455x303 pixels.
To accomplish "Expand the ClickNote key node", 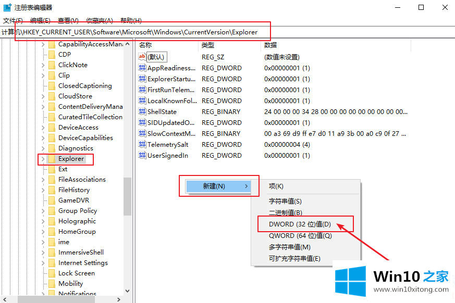I will click(43, 65).
